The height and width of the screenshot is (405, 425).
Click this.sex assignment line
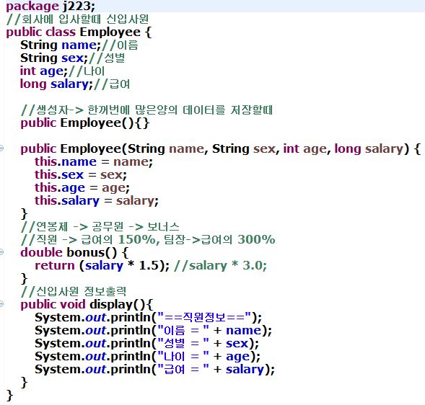tap(81, 175)
